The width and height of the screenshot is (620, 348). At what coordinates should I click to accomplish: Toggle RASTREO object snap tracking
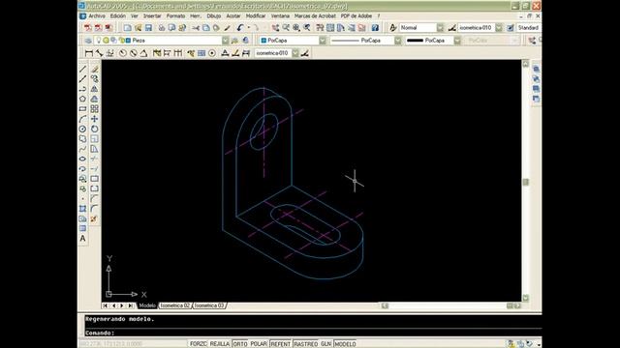click(x=306, y=344)
